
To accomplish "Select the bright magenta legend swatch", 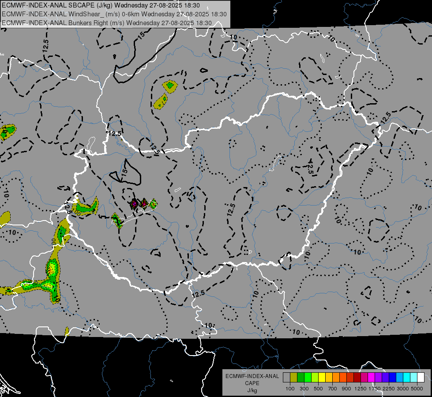I will click(x=372, y=378).
